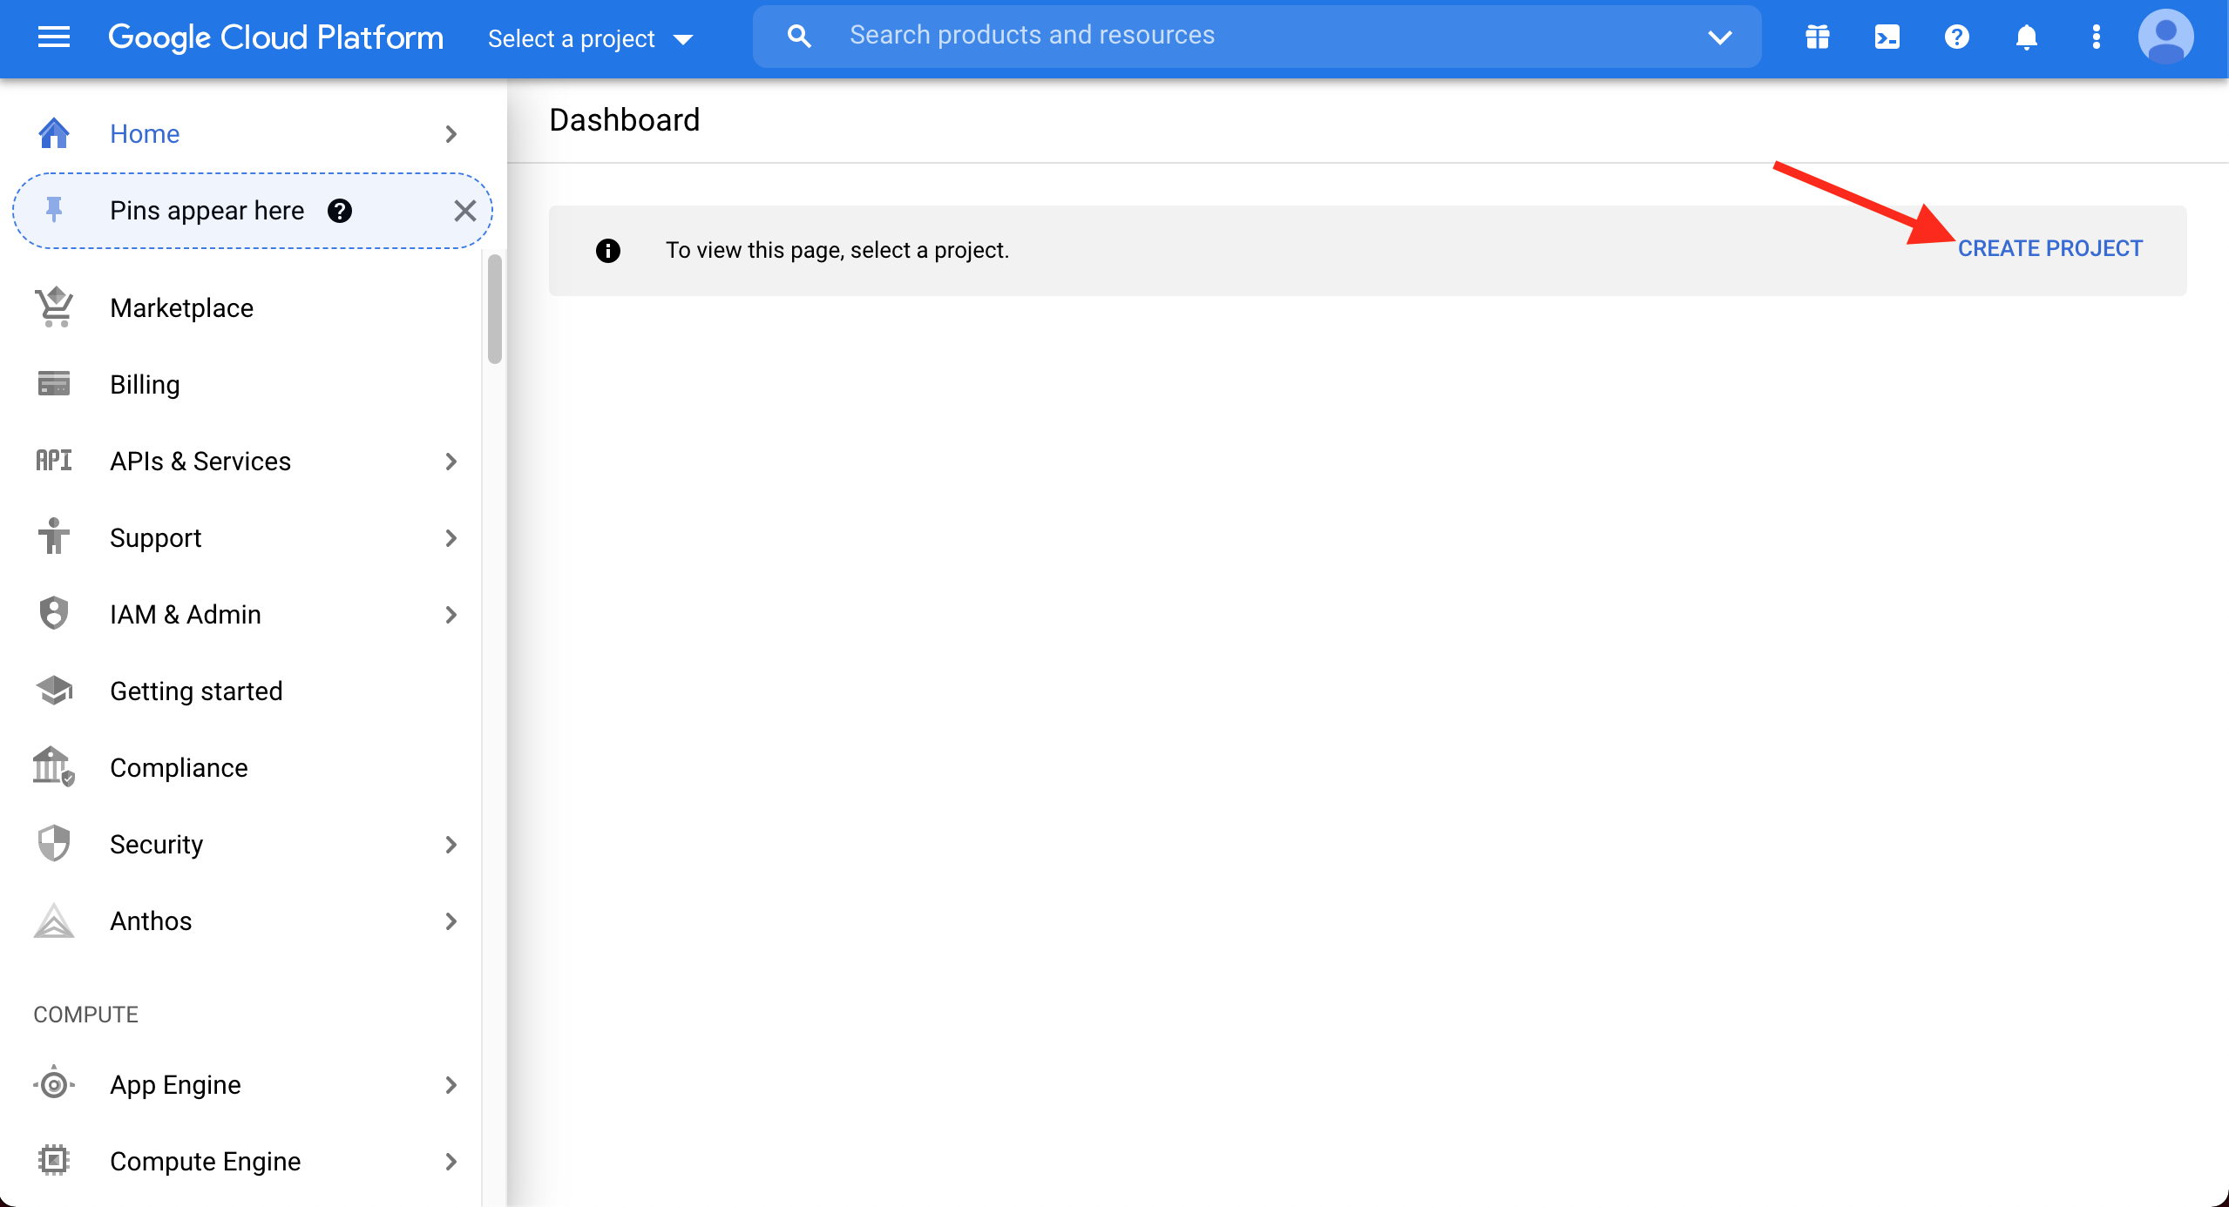The width and height of the screenshot is (2229, 1207).
Task: Click the Dashboard page title
Action: [x=625, y=120]
